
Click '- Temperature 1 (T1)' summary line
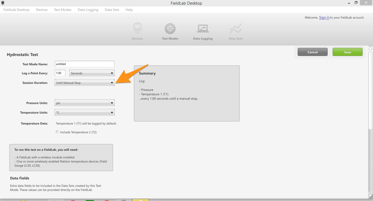pyautogui.click(x=154, y=94)
